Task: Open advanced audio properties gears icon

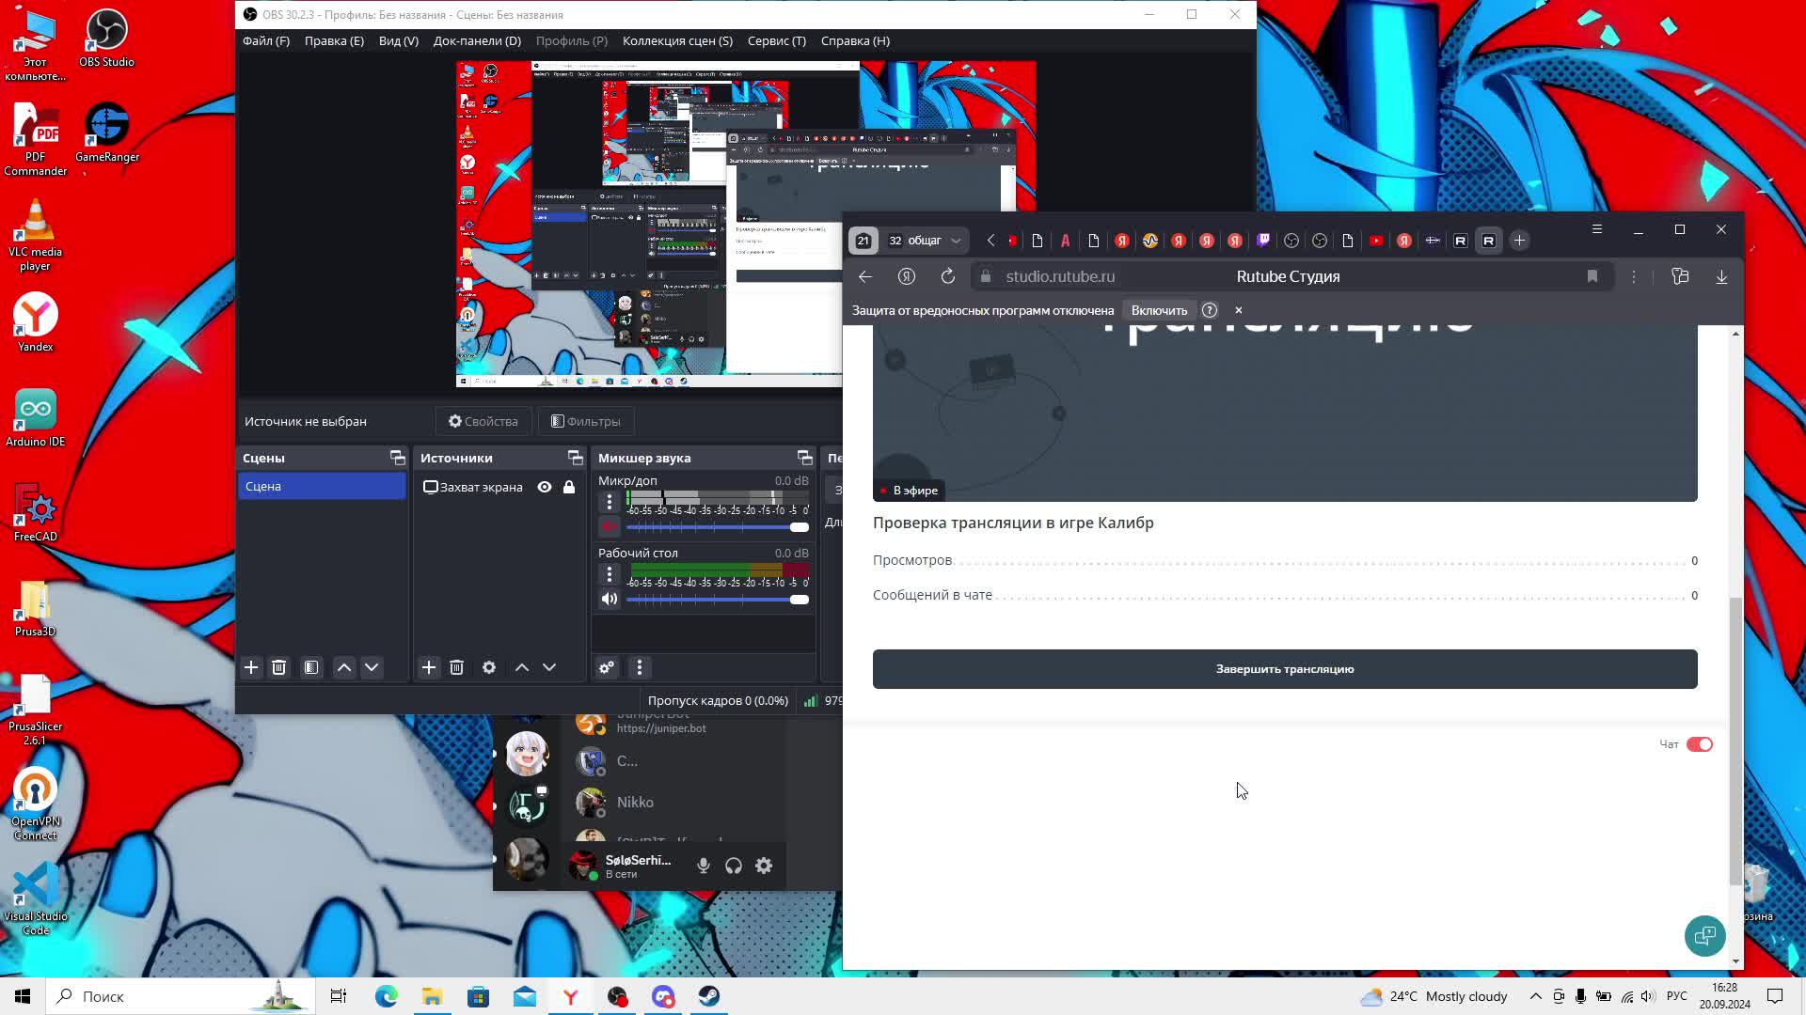Action: point(607,667)
